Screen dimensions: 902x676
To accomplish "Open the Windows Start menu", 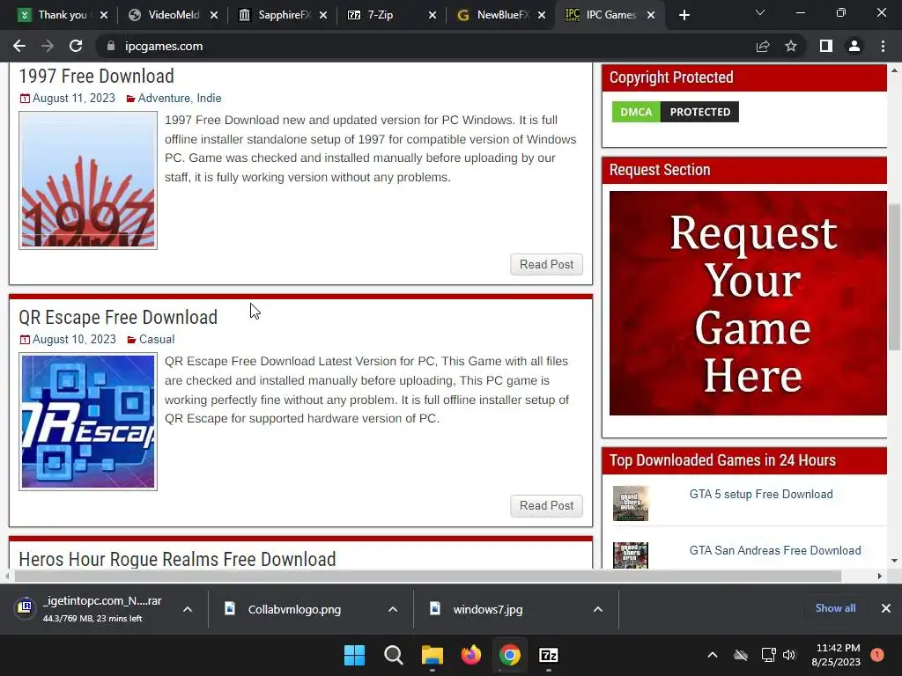I will coord(354,655).
